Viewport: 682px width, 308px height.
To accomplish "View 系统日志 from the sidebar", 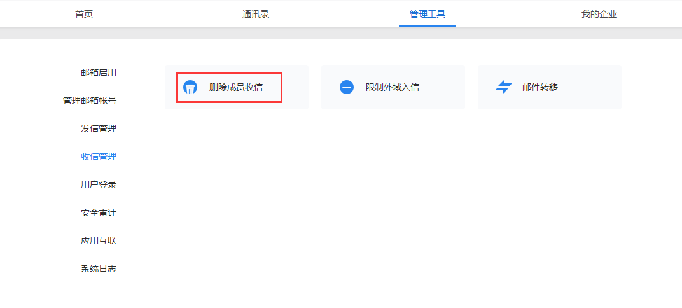I will (99, 269).
